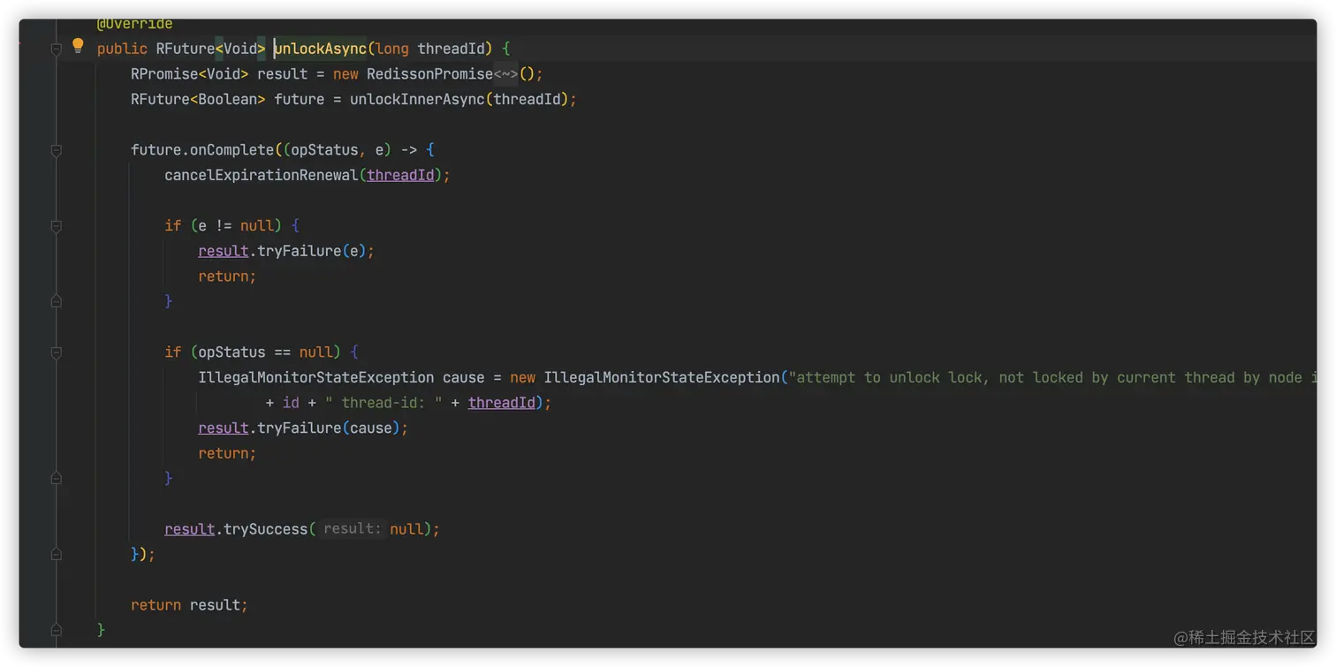Image resolution: width=1336 pixels, height=667 pixels.
Task: Click 'RedissonPromise' constructor call
Action: [429, 74]
